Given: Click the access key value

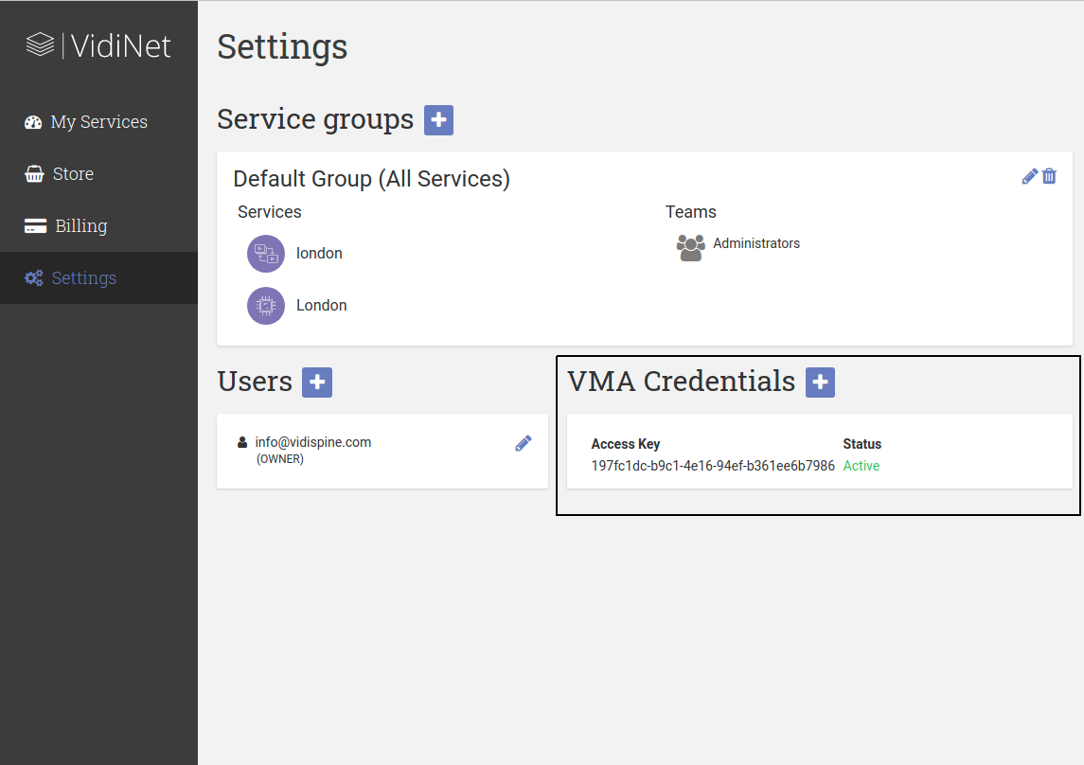Looking at the screenshot, I should (712, 466).
